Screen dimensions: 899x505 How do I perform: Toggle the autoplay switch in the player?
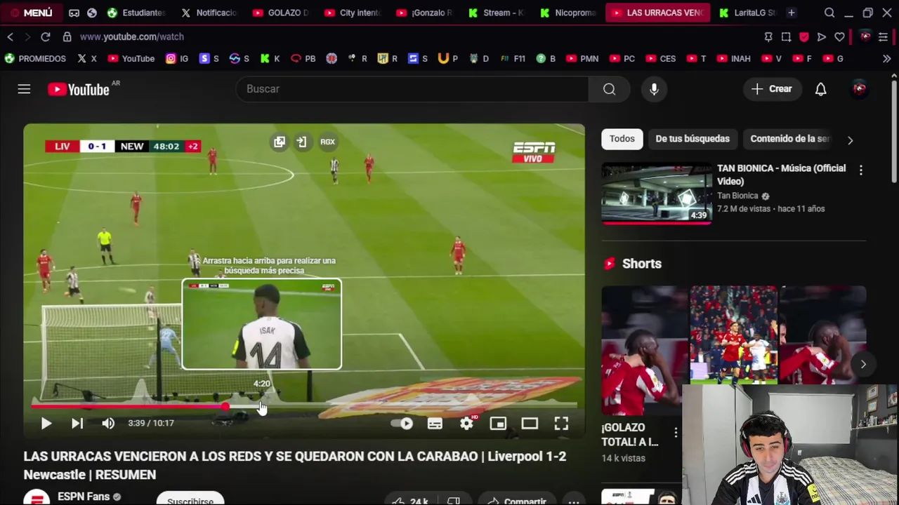[402, 423]
